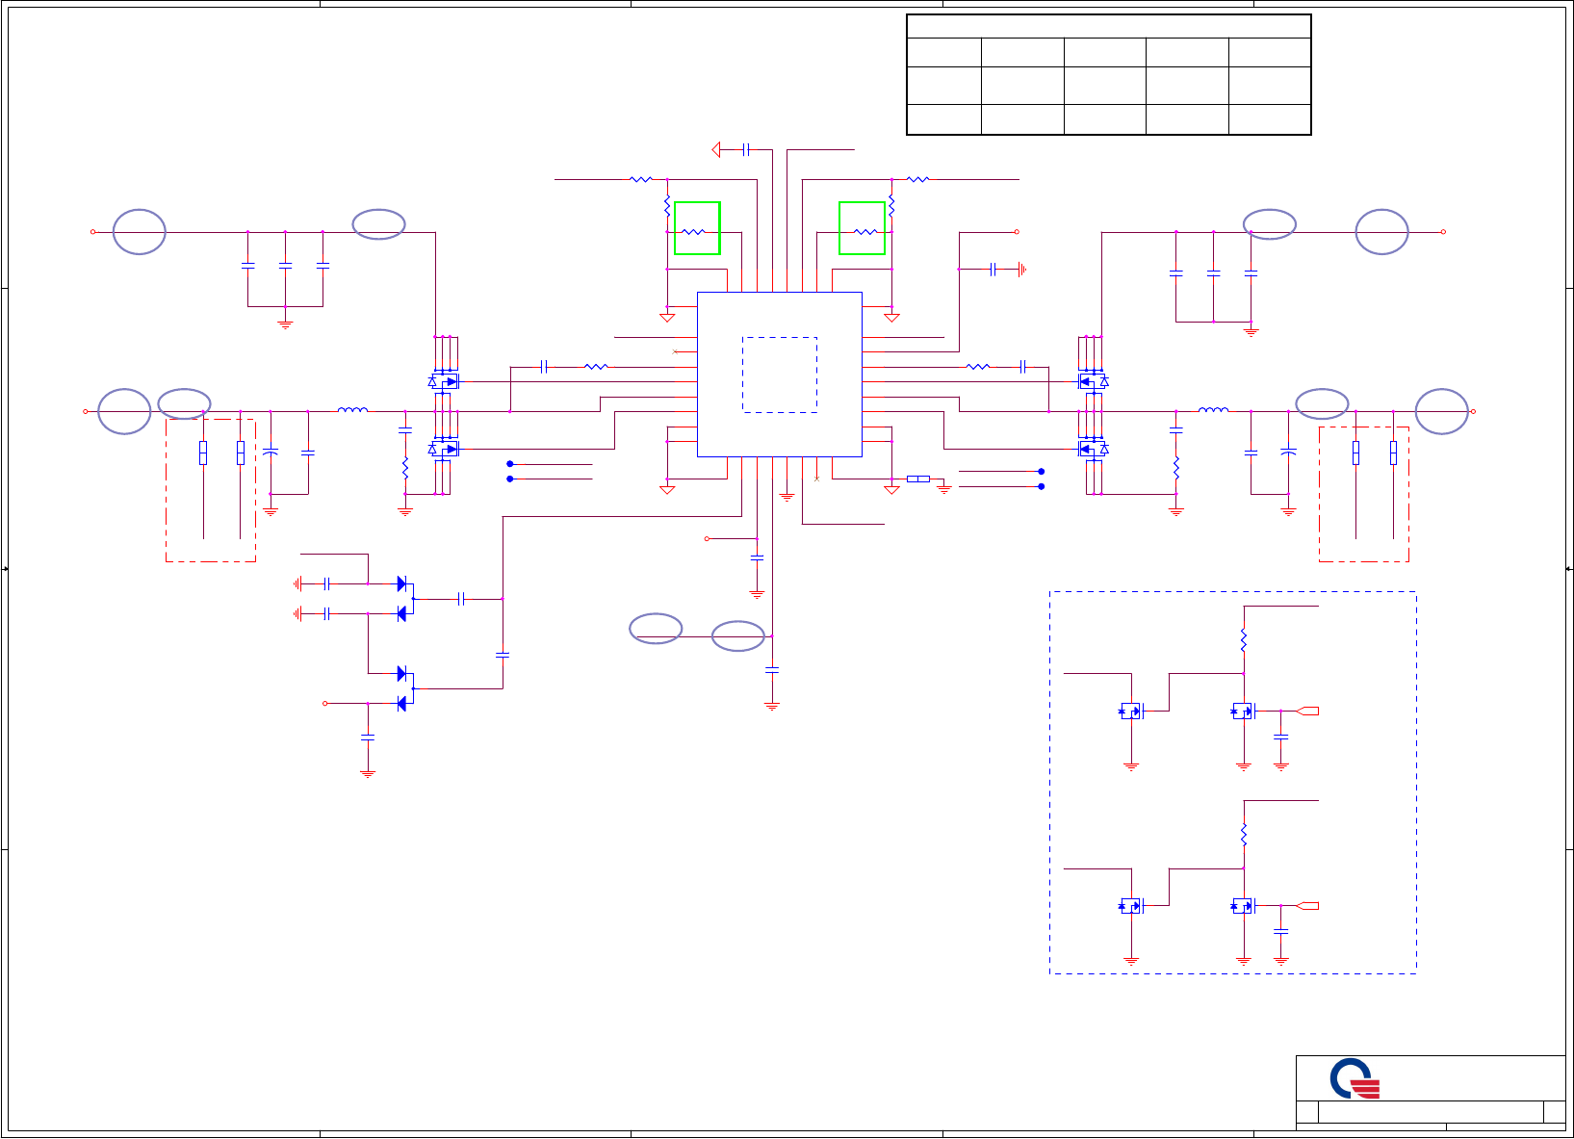Select the upper-left high-side MOSFET symbol
This screenshot has width=1574, height=1139.
coord(444,381)
